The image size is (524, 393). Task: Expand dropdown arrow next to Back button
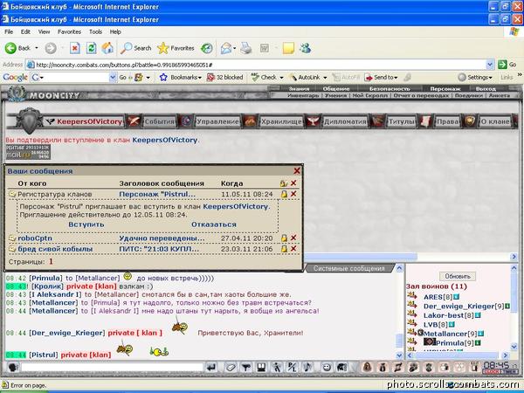coord(37,48)
